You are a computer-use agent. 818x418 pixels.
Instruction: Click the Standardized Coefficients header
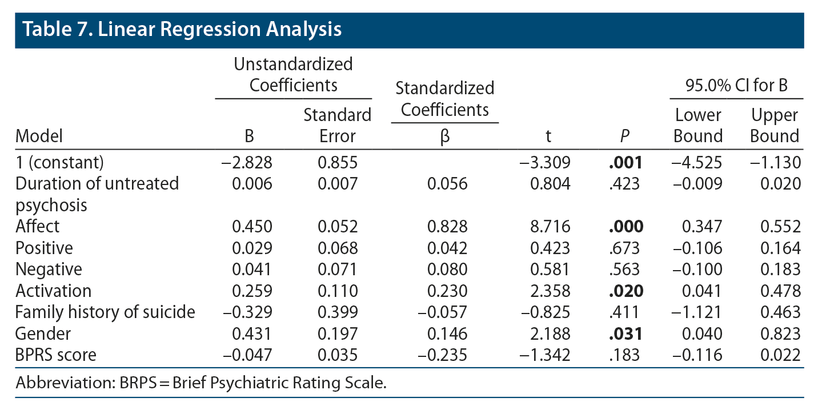(x=444, y=99)
